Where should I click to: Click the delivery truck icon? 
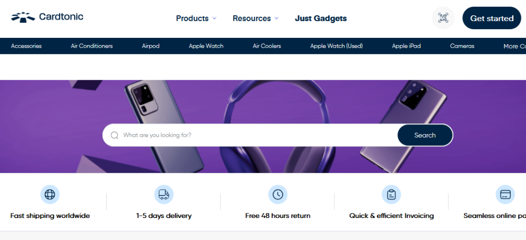pos(164,194)
